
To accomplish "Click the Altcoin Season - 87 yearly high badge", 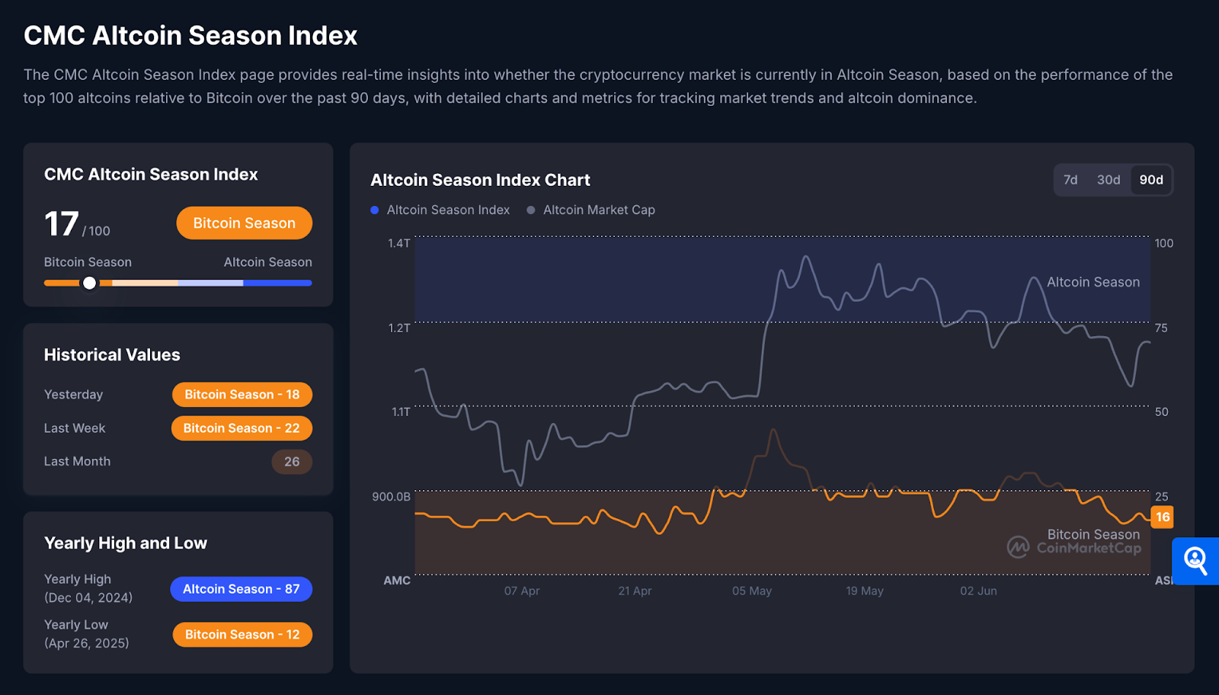I will point(241,589).
